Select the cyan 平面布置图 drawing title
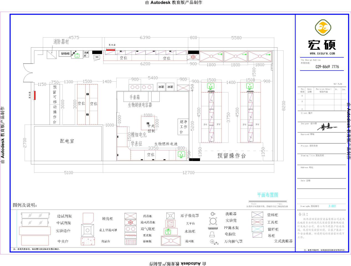 coord(267,195)
